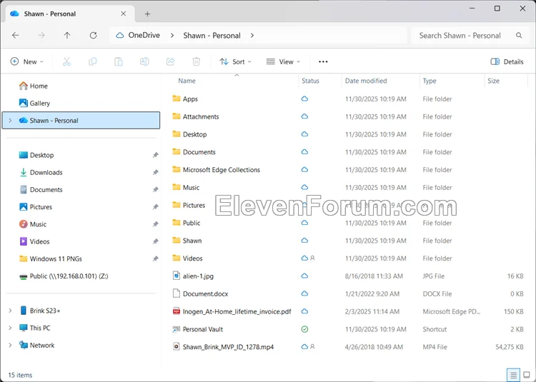Add a new tab with plus button
Viewport: 536px width, 382px height.
[147, 14]
